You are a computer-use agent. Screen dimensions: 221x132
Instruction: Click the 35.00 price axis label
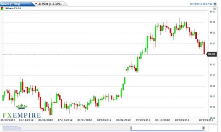(212, 22)
